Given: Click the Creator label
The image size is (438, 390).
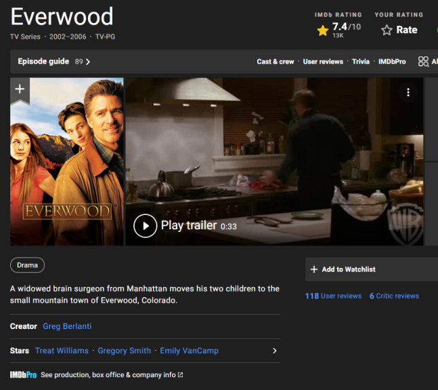Looking at the screenshot, I should 24,326.
